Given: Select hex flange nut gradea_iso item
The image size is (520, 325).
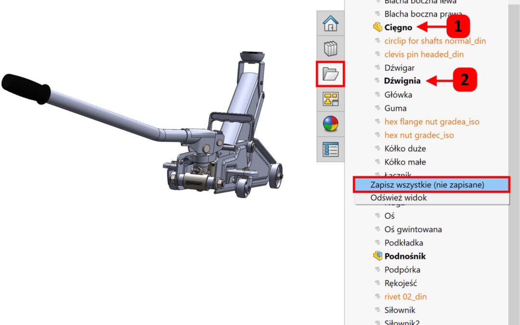Looking at the screenshot, I should (431, 122).
